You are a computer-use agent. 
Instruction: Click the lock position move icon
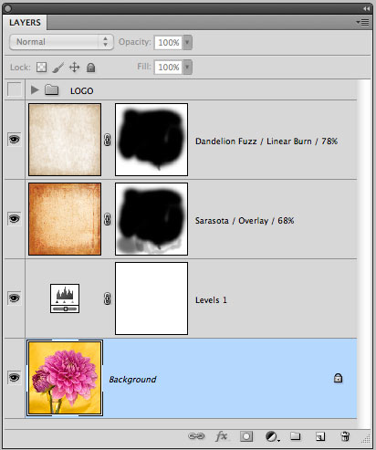(75, 67)
